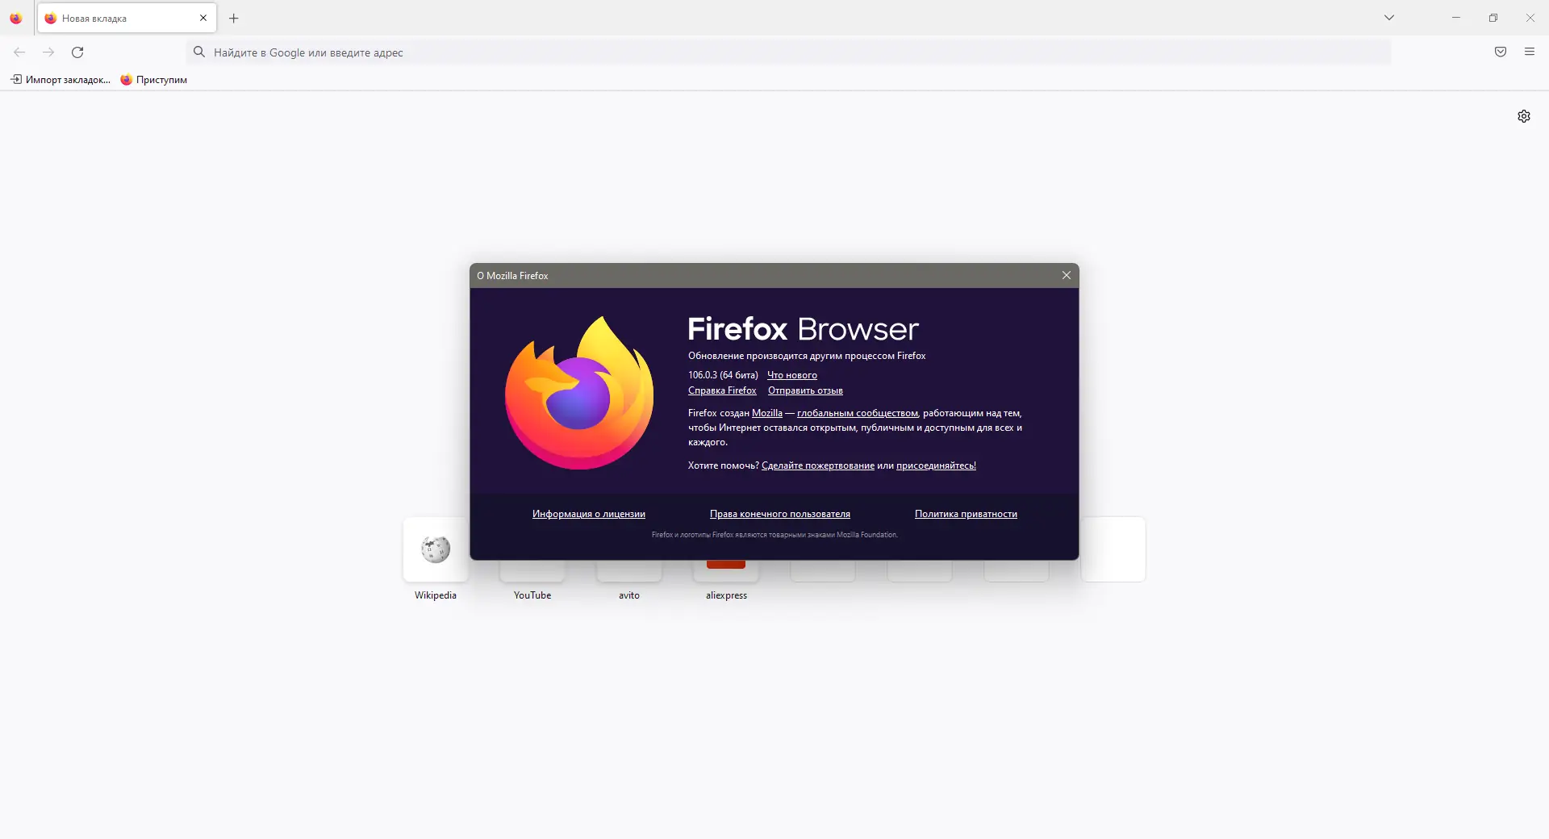Close the Новая вкладка tab
This screenshot has height=839, width=1549.
point(203,18)
